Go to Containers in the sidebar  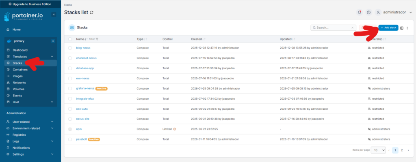point(20,70)
